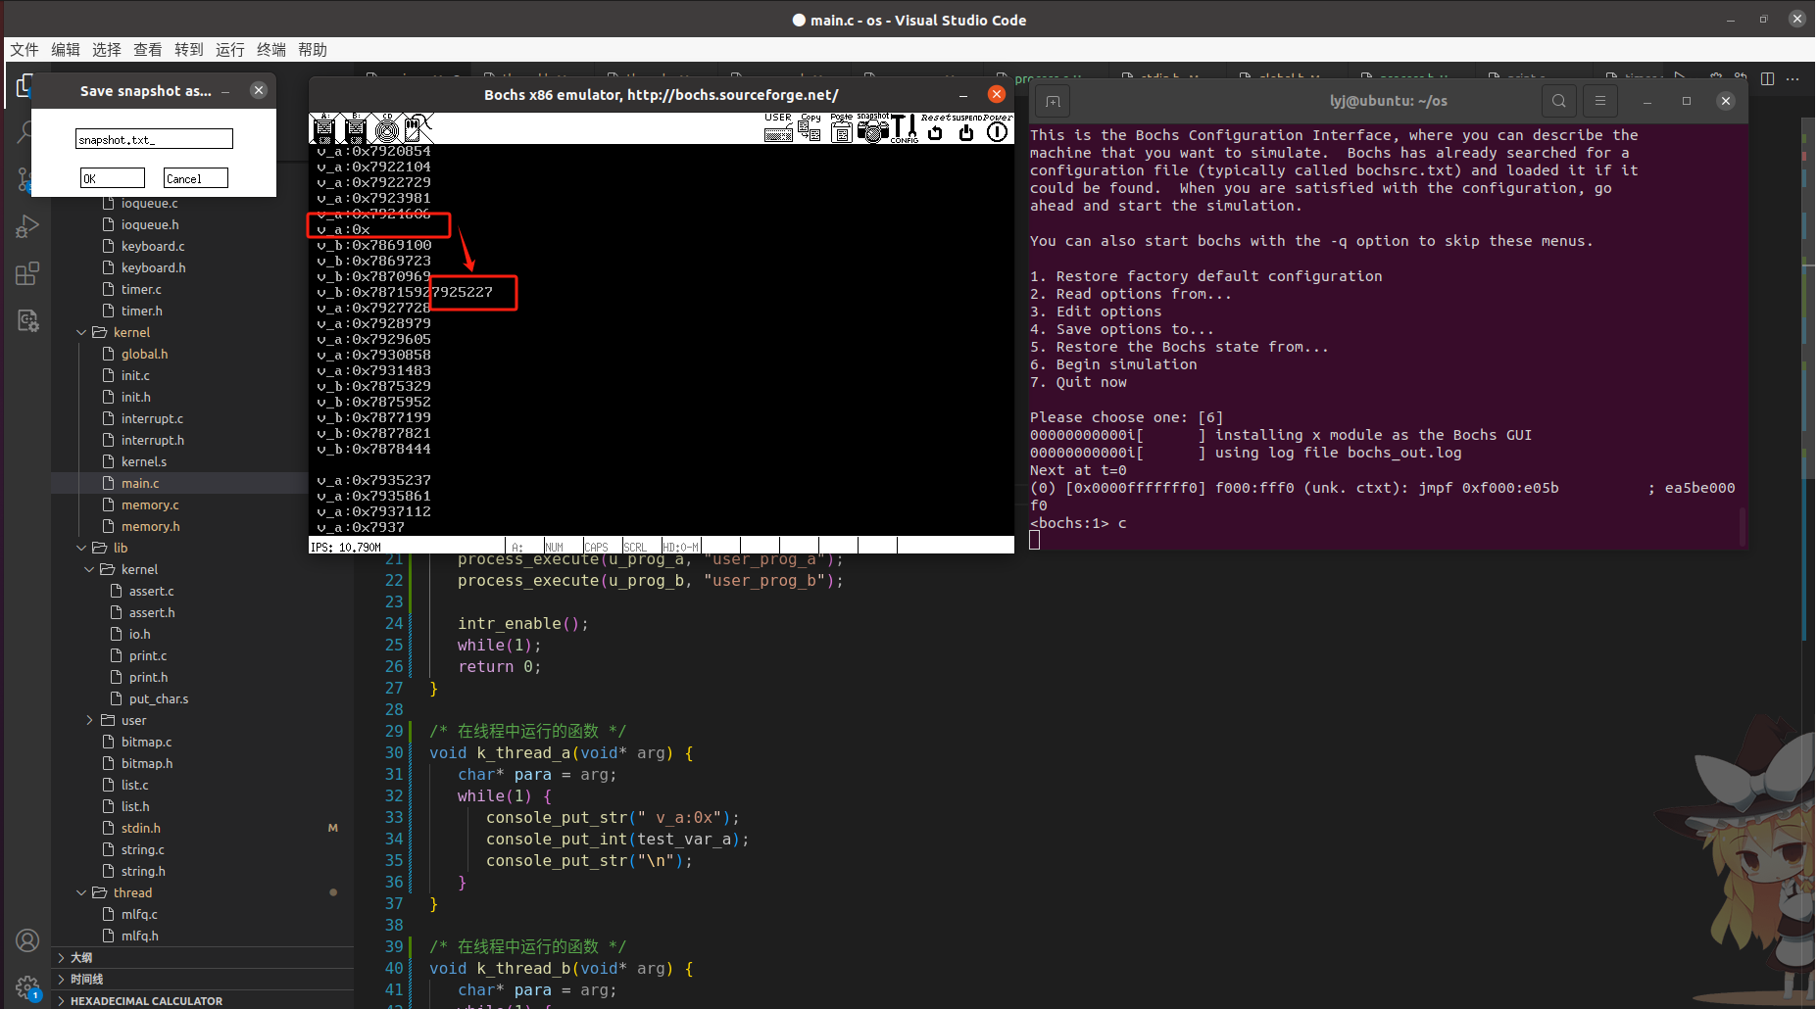Screen dimensions: 1818x1009
Task: Click OK in Save snapshot dialog
Action: click(112, 178)
